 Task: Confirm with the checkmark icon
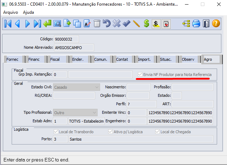(127, 24)
